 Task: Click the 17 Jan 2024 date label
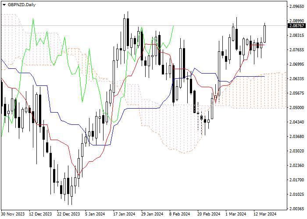tap(124, 214)
